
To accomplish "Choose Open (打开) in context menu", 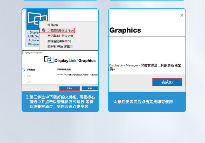I will pyautogui.click(x=53, y=25).
